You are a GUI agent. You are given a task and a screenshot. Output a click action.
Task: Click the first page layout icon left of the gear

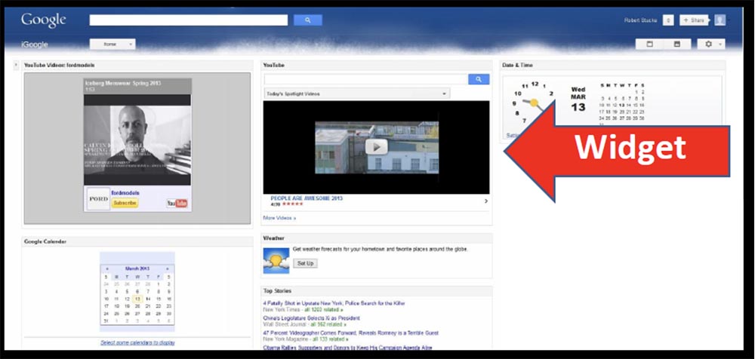point(649,44)
